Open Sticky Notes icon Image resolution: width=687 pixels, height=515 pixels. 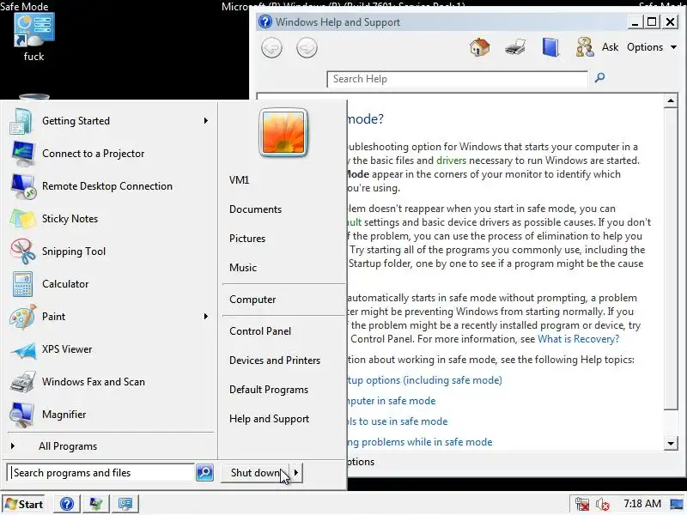click(x=23, y=219)
